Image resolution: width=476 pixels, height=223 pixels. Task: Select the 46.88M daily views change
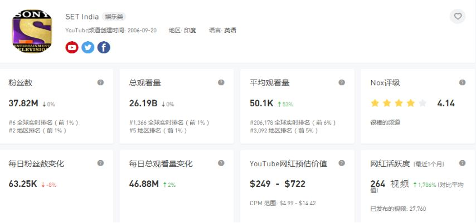(x=144, y=184)
